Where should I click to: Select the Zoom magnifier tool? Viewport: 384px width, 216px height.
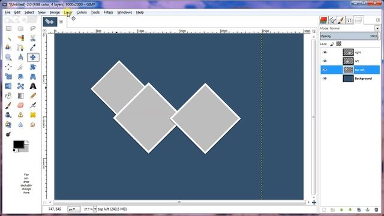pos(8,58)
